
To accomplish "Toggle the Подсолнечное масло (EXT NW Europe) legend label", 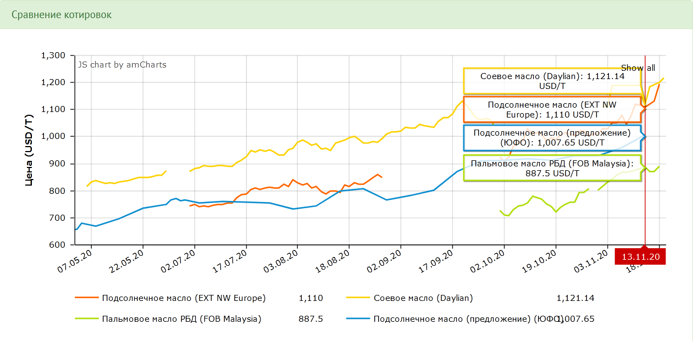I will click(x=184, y=298).
